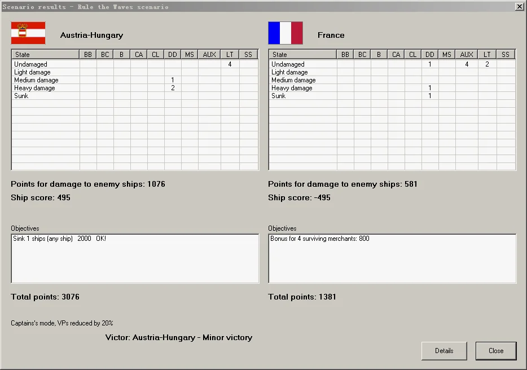
Task: Click the Captain's mode VP reduction note
Action: coord(62,323)
